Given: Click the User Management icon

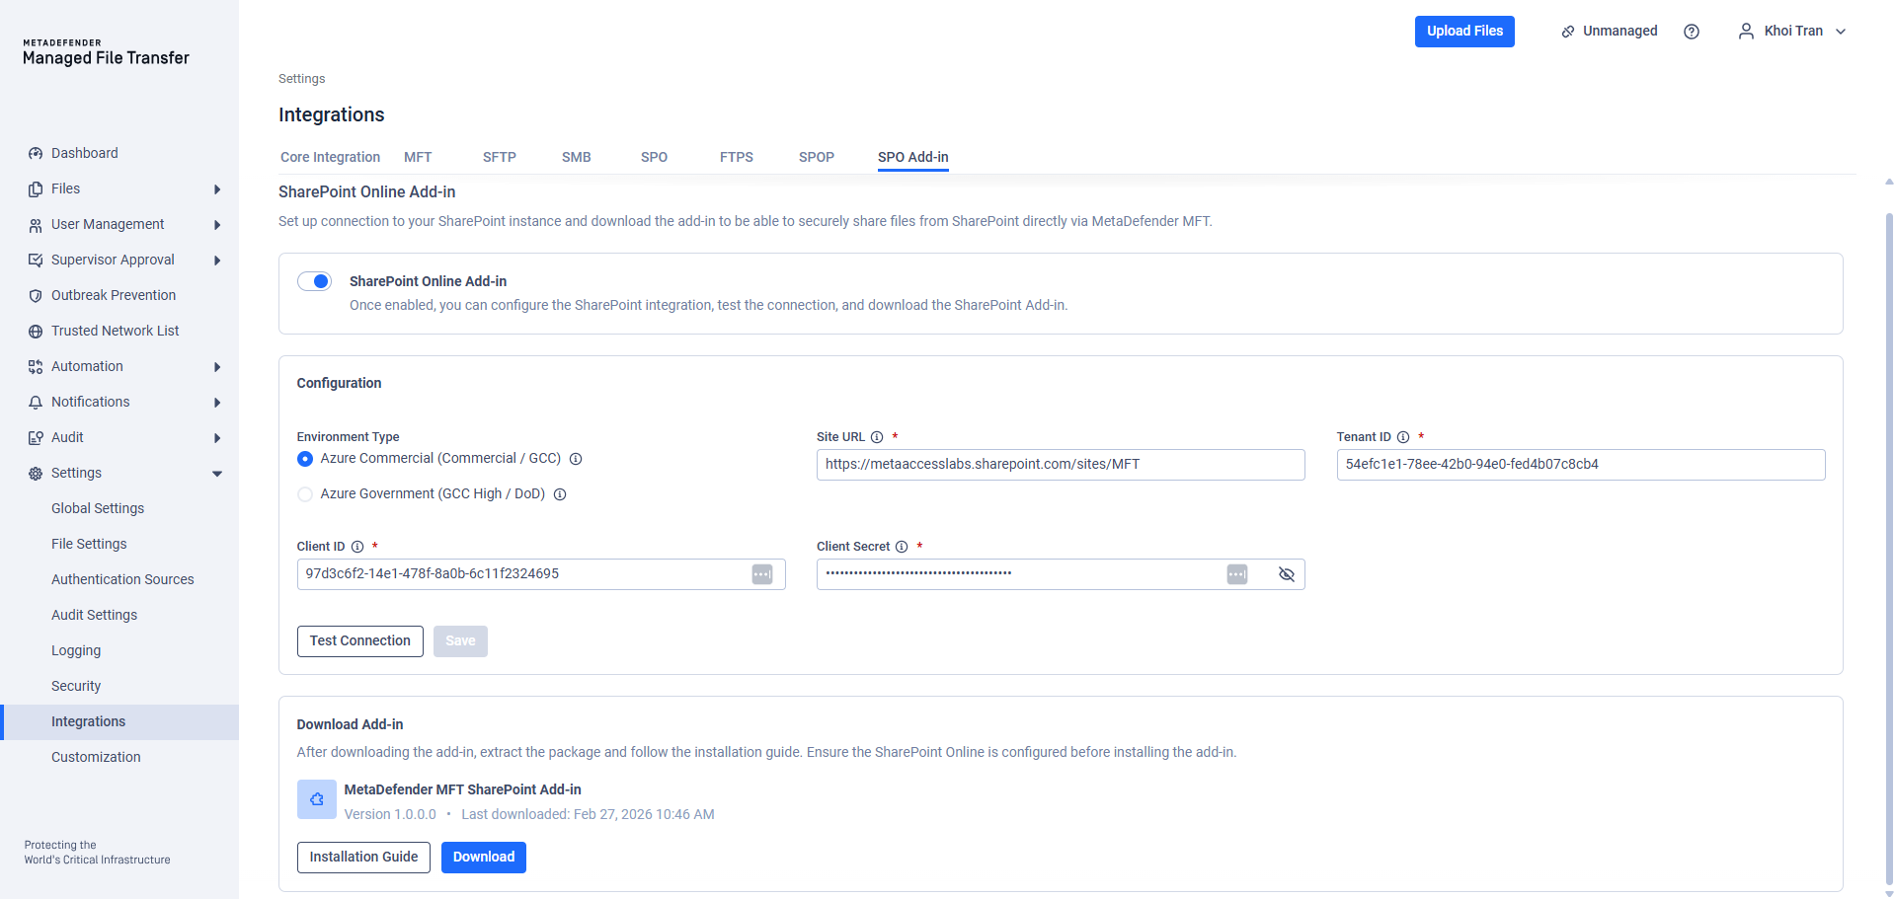Looking at the screenshot, I should tap(36, 225).
